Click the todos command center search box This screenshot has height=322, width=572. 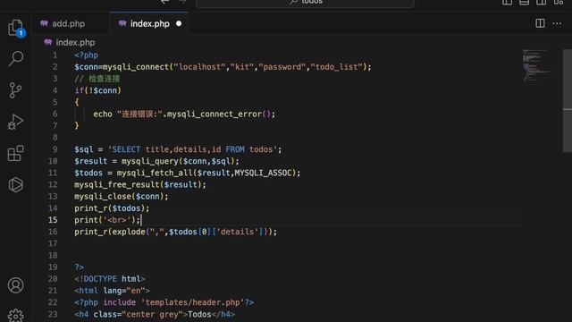[305, 3]
